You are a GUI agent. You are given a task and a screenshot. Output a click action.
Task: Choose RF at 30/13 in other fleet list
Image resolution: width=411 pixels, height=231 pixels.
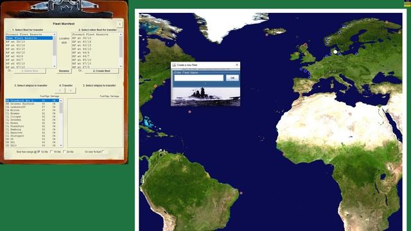96,38
